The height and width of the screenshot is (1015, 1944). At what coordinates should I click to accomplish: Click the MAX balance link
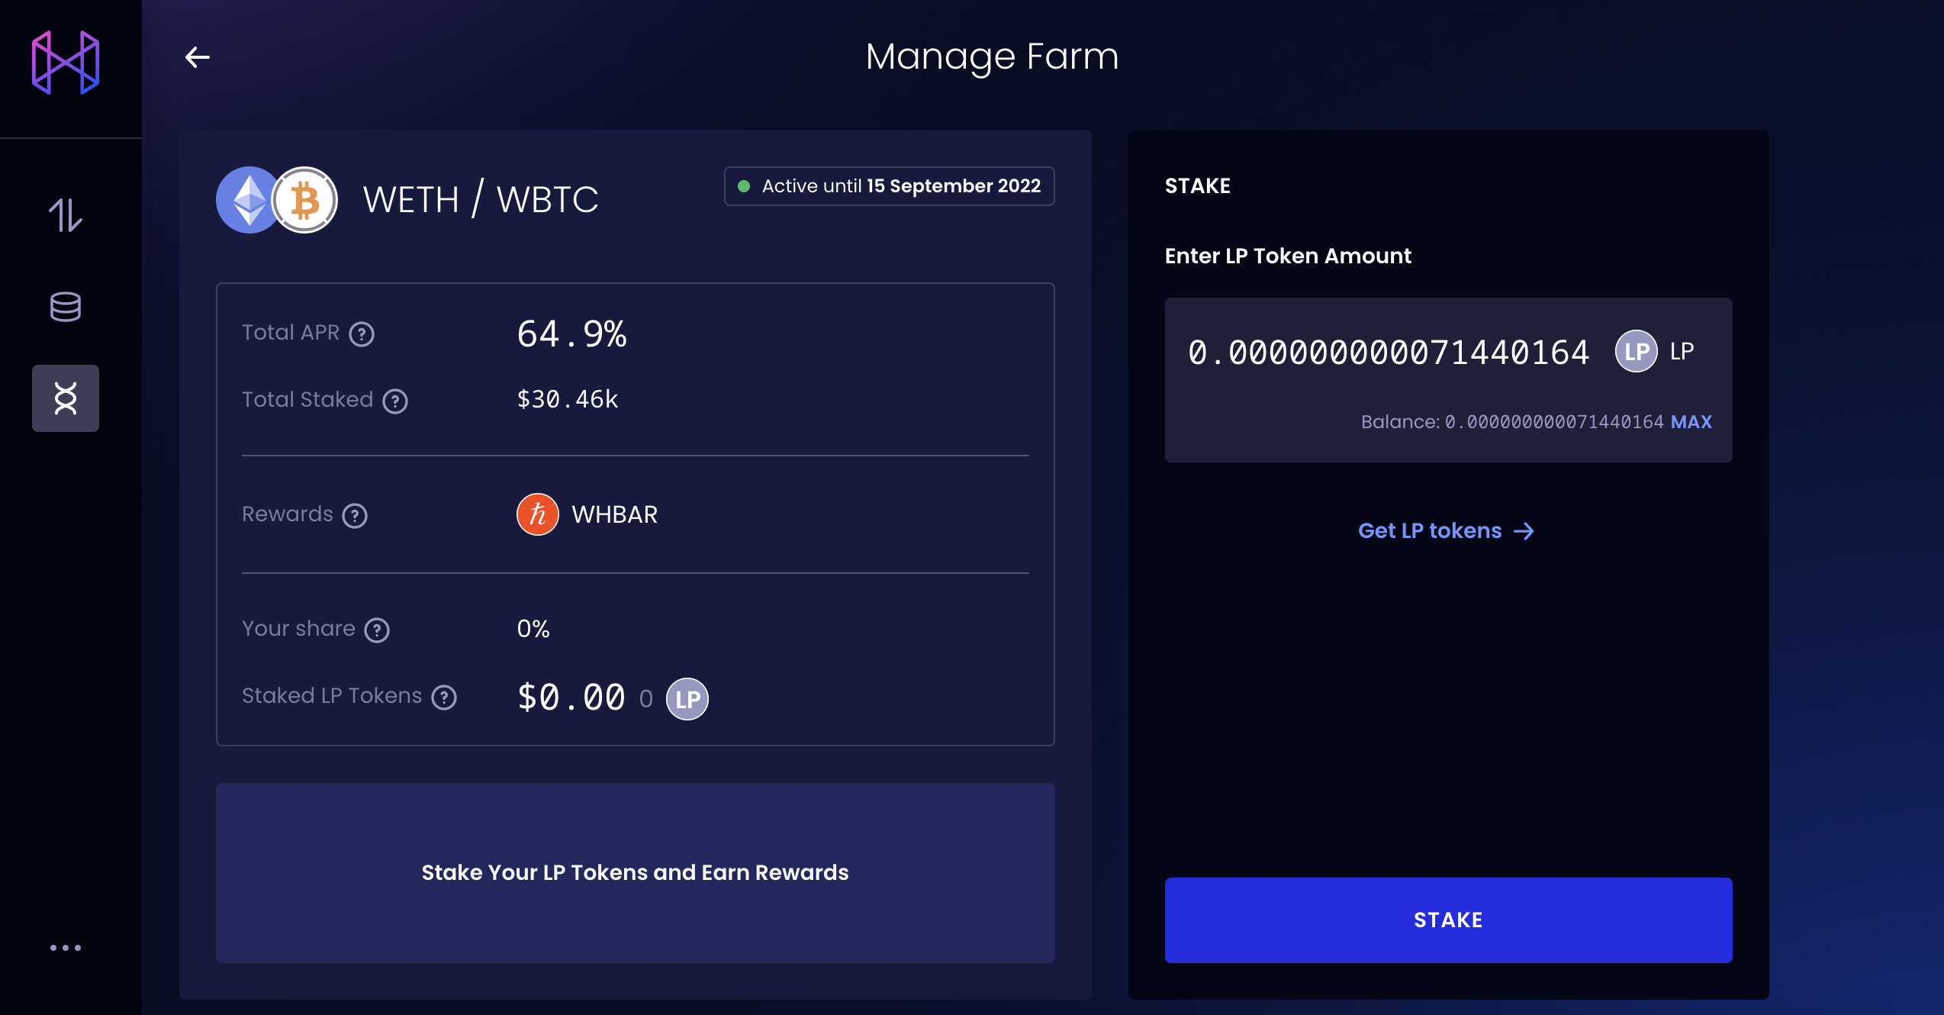click(1691, 422)
